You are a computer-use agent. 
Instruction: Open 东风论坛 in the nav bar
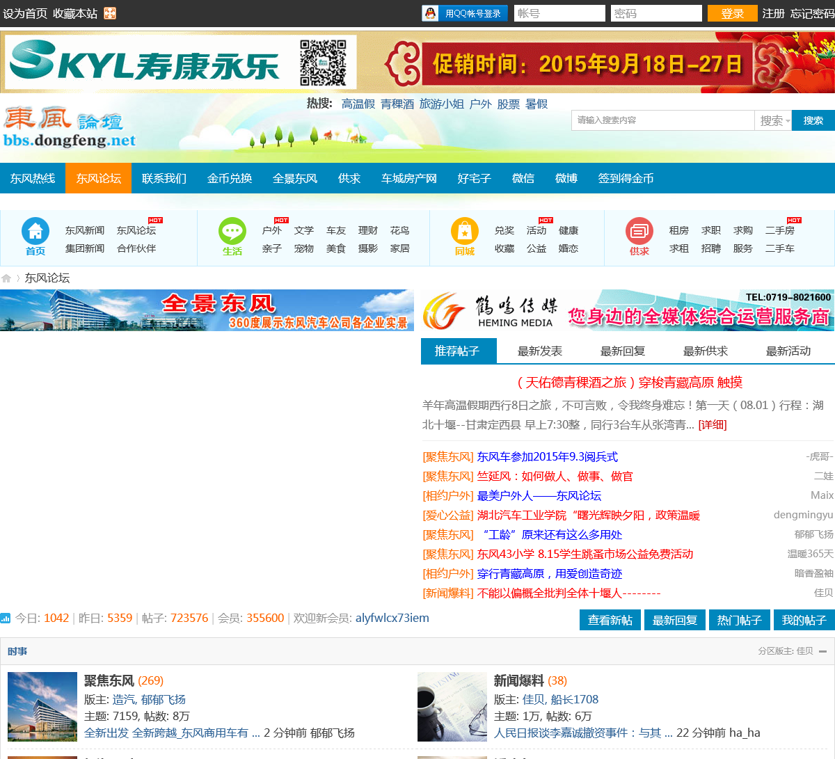point(99,178)
